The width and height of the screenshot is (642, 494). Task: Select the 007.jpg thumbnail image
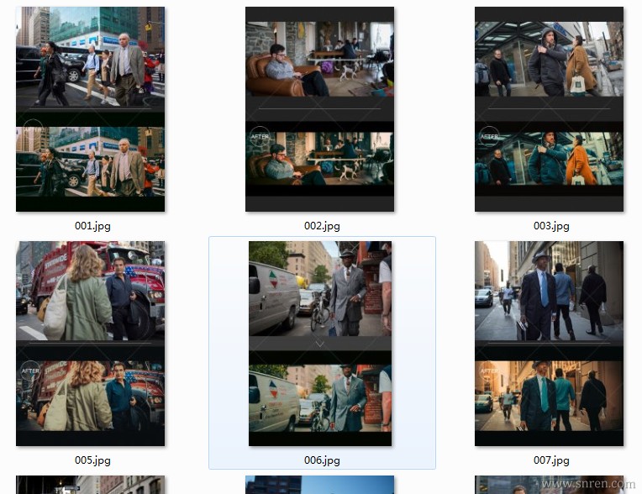click(x=549, y=344)
